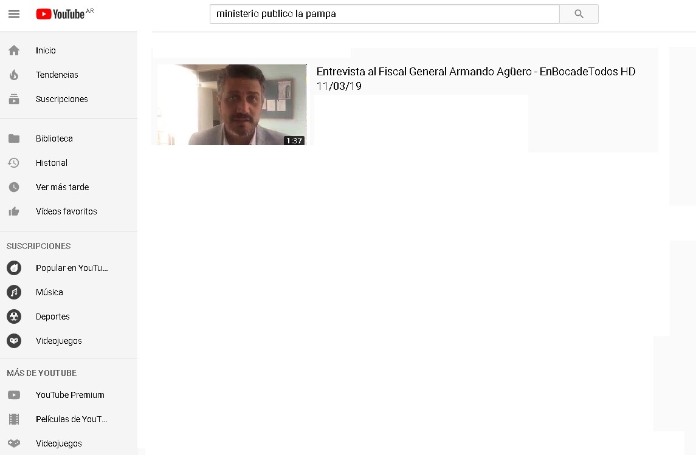Open the Música channel icon
The width and height of the screenshot is (696, 455).
pyautogui.click(x=14, y=292)
